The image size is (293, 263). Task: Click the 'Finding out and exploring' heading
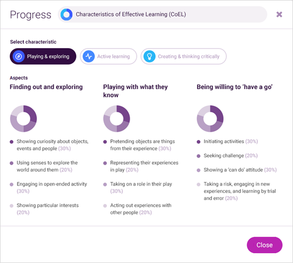click(46, 87)
